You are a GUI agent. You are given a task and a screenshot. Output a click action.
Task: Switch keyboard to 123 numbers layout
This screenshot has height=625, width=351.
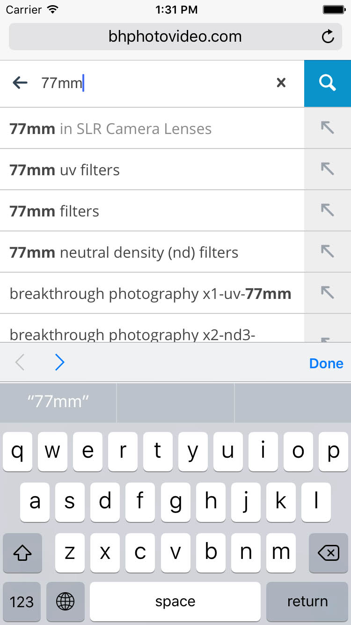coord(22,602)
